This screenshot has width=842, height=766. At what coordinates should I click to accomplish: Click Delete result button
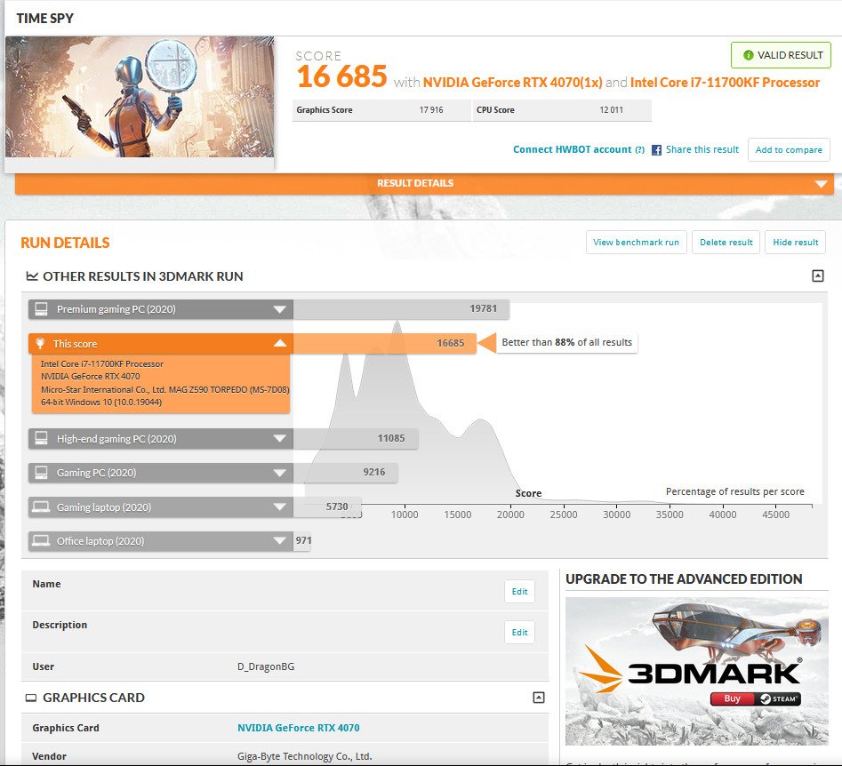tap(726, 242)
